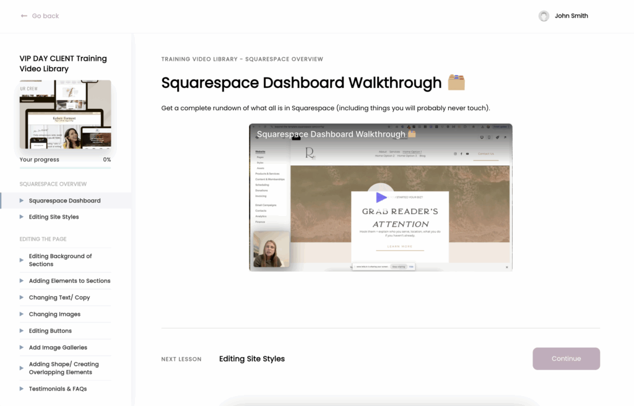
Task: Click the file box emoji beside heading
Action: (456, 82)
